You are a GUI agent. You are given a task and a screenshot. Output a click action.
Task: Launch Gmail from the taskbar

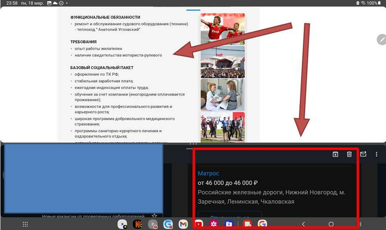pos(183,224)
